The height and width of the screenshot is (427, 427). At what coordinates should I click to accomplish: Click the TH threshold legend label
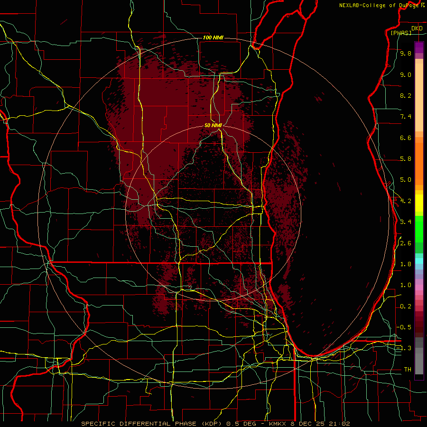click(x=408, y=370)
